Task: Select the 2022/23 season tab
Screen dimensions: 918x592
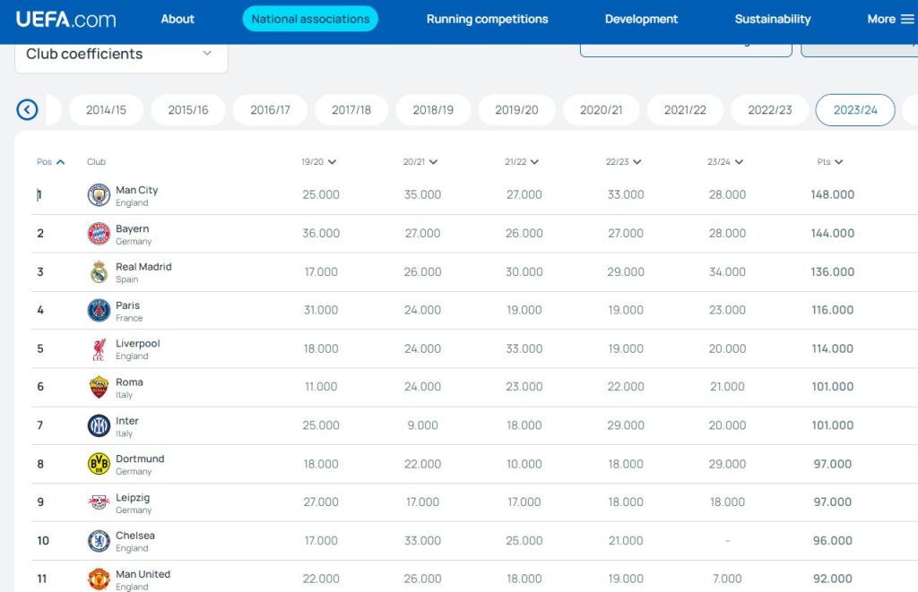Action: point(770,110)
